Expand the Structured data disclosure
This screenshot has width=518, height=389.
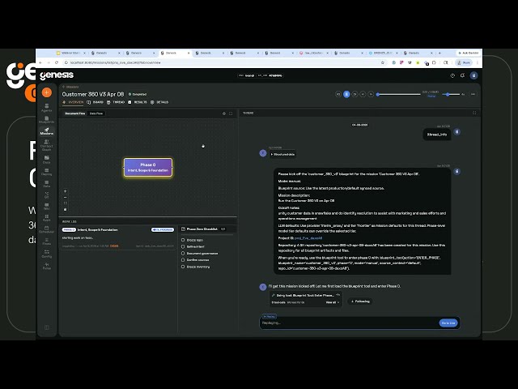click(x=282, y=155)
